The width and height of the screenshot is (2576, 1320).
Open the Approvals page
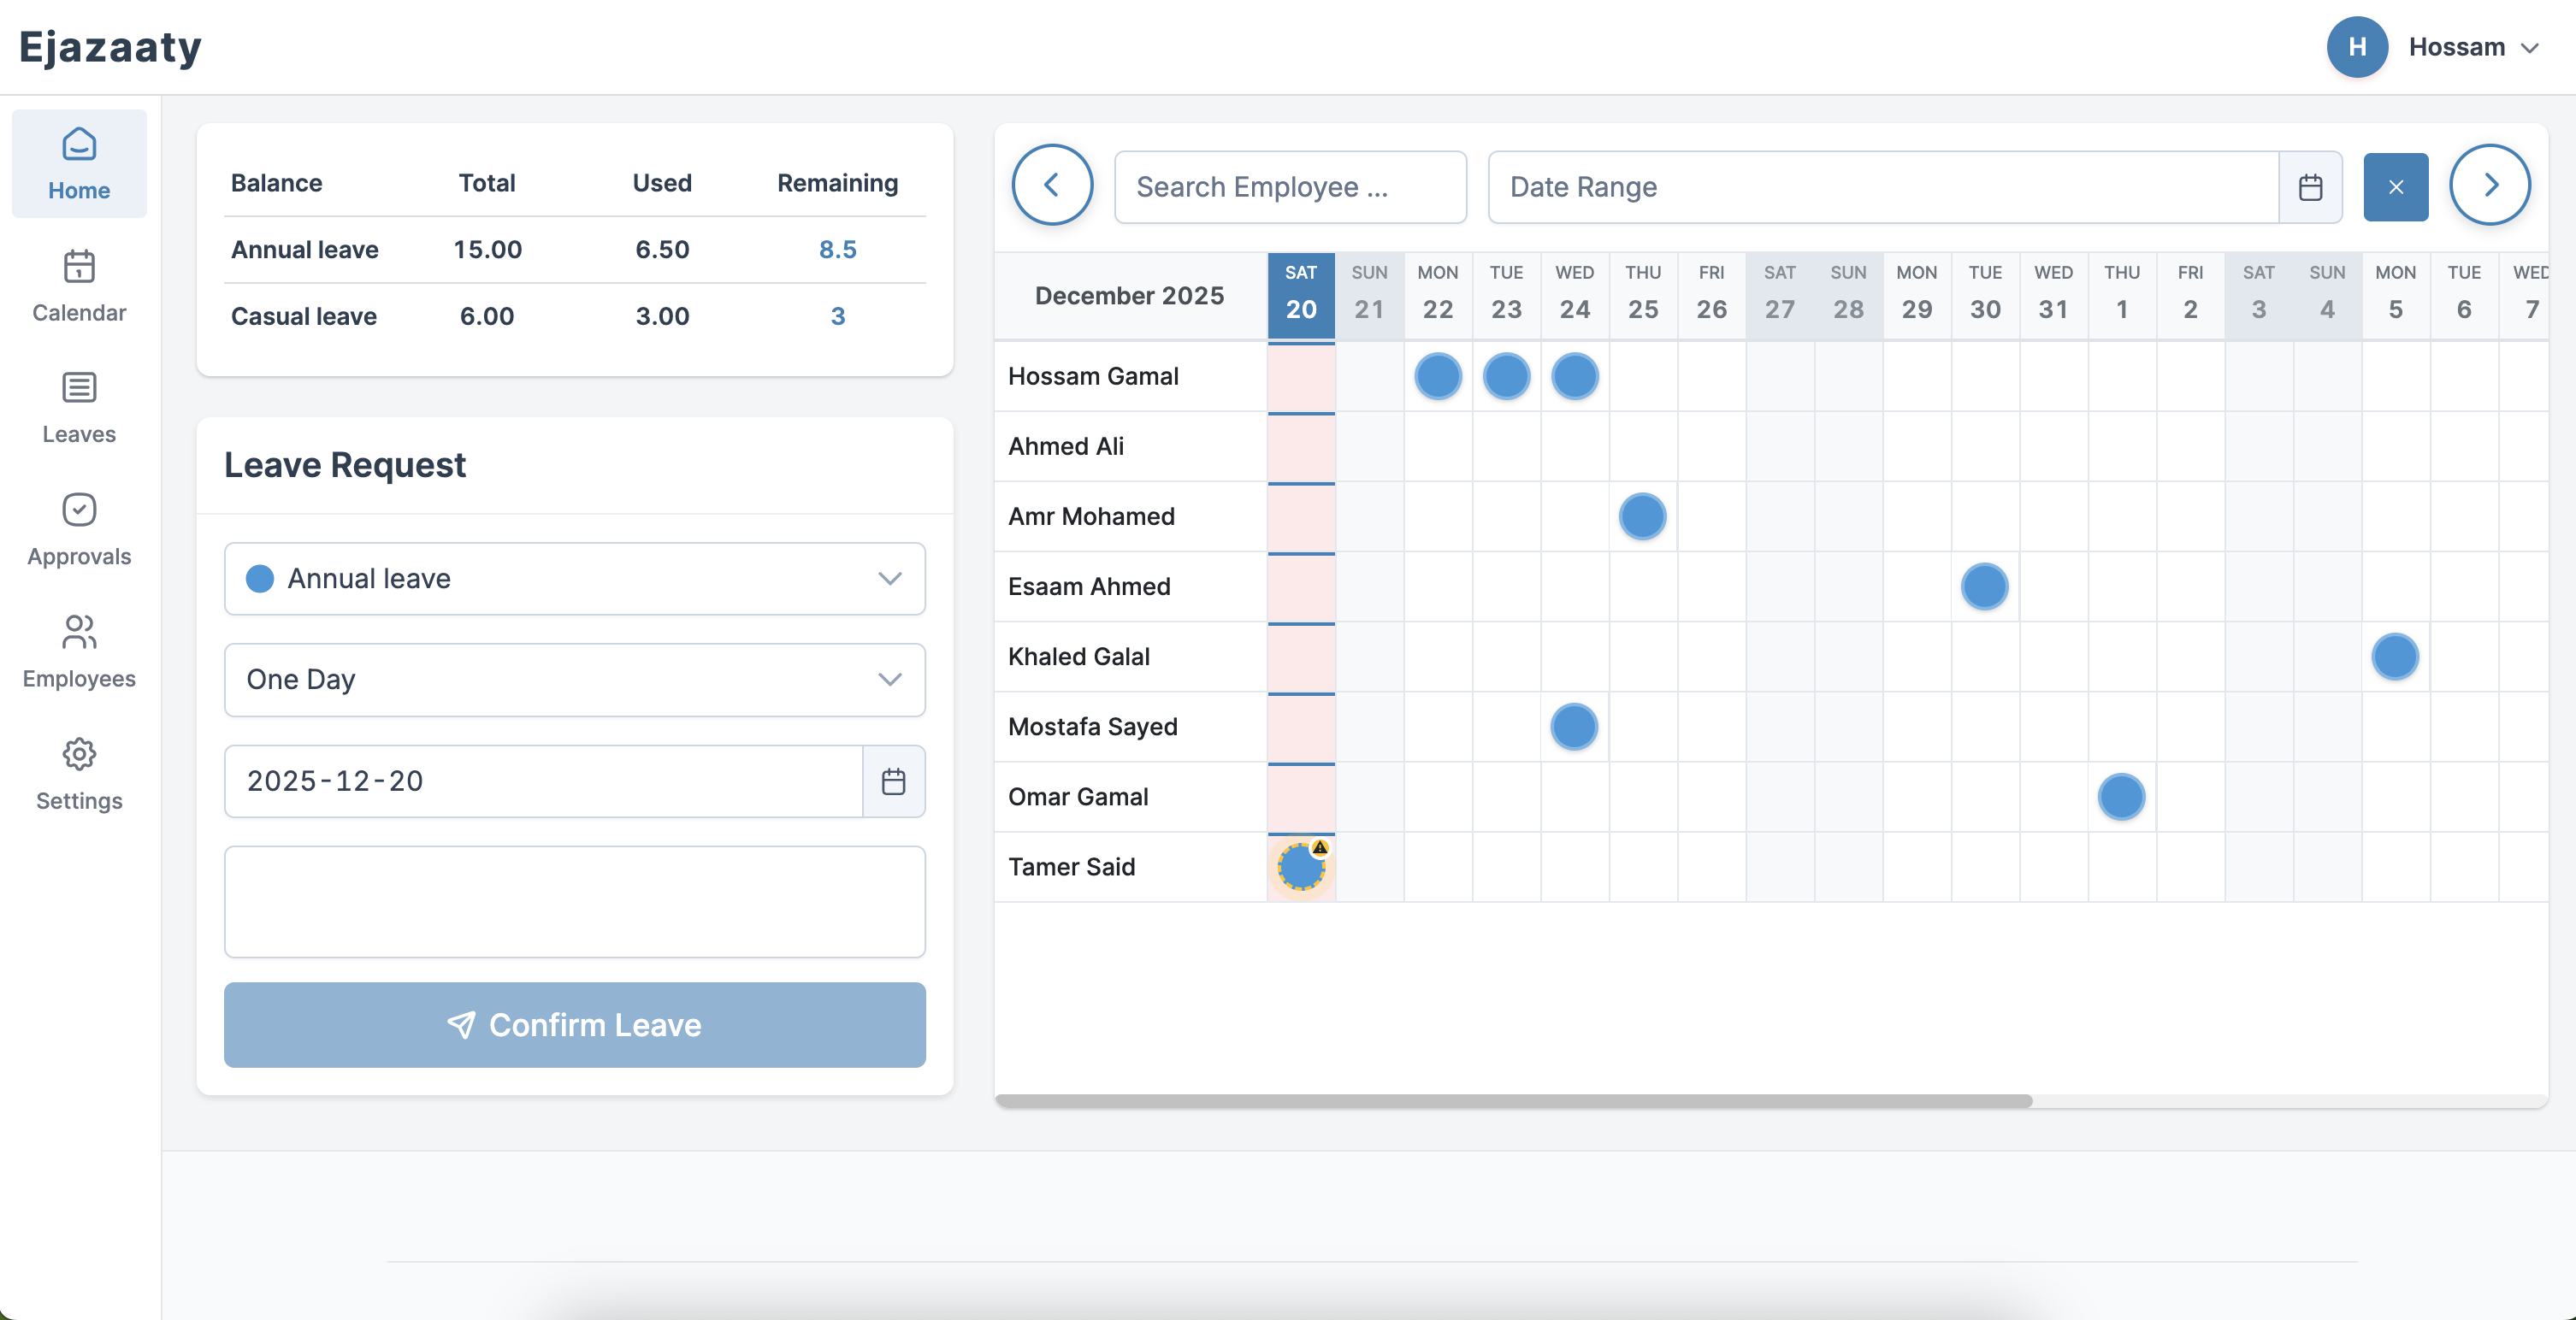point(79,531)
